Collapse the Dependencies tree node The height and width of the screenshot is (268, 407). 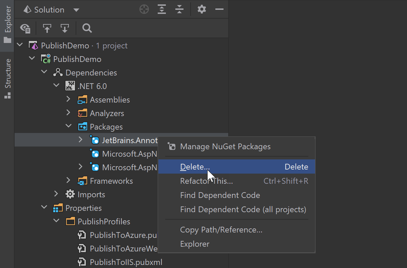tap(44, 72)
